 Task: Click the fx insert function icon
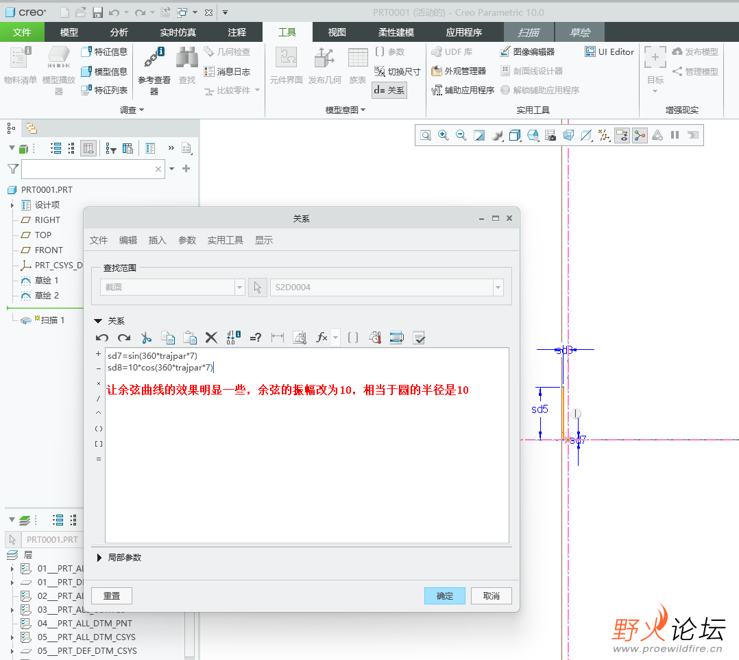[x=322, y=338]
